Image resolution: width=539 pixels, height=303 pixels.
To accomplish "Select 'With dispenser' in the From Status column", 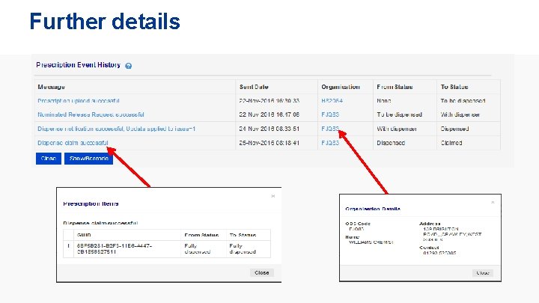I will 396,129.
